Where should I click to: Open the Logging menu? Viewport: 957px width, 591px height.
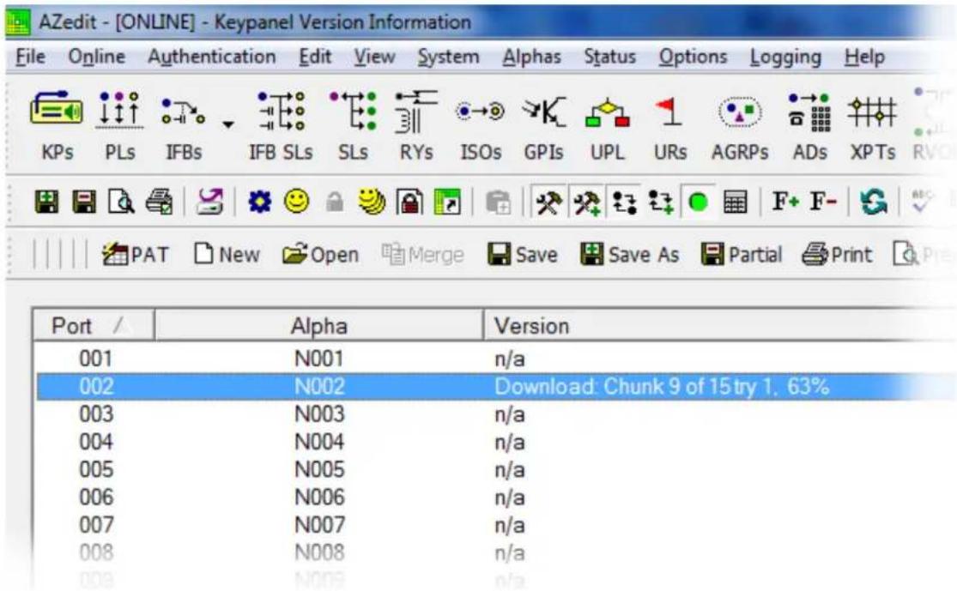click(x=785, y=57)
